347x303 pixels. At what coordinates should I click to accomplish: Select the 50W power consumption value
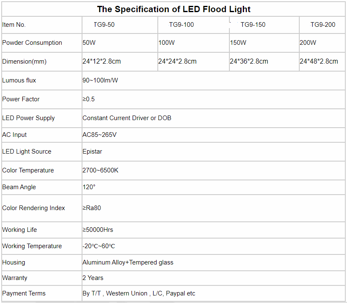point(90,43)
